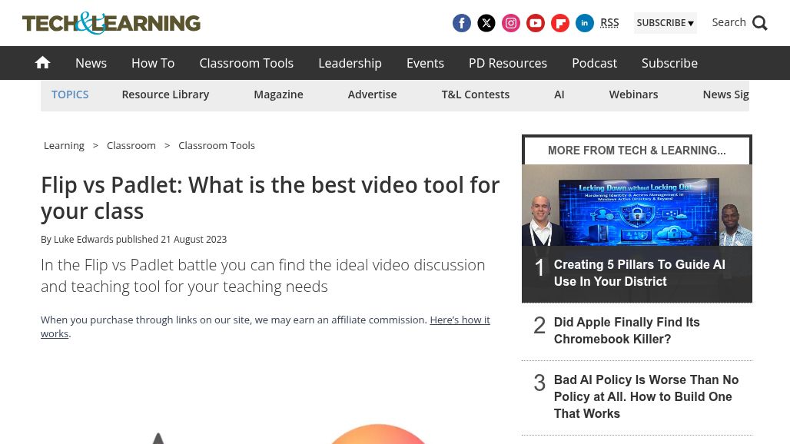Screen dimensions: 790x444
Task: Click the Classroom breadcrumb link
Action: (x=131, y=145)
